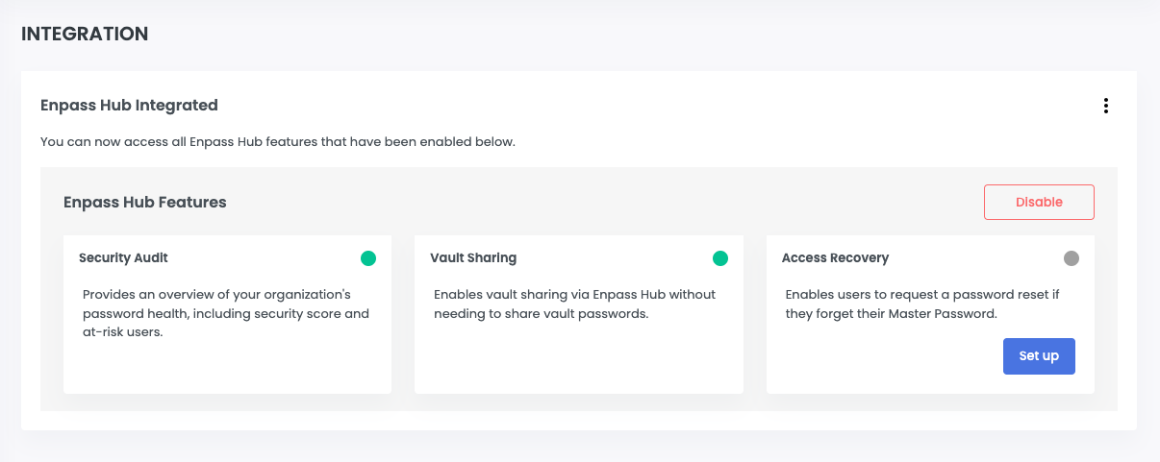The width and height of the screenshot is (1160, 462).
Task: Open the three-dot options menu
Action: [x=1106, y=106]
